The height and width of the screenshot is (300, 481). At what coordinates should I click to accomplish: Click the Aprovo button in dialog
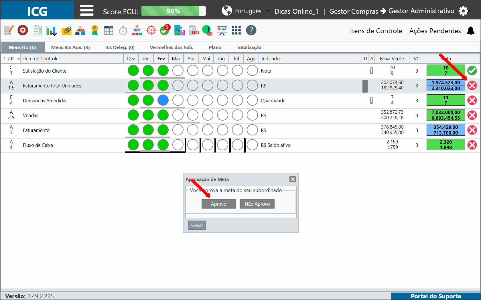(x=218, y=204)
